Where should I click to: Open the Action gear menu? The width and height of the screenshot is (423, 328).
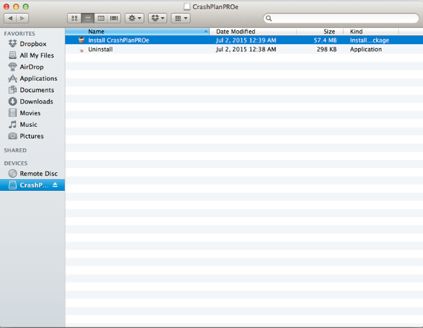(x=134, y=18)
